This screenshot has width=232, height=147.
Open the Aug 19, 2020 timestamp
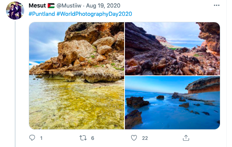[x=103, y=6]
